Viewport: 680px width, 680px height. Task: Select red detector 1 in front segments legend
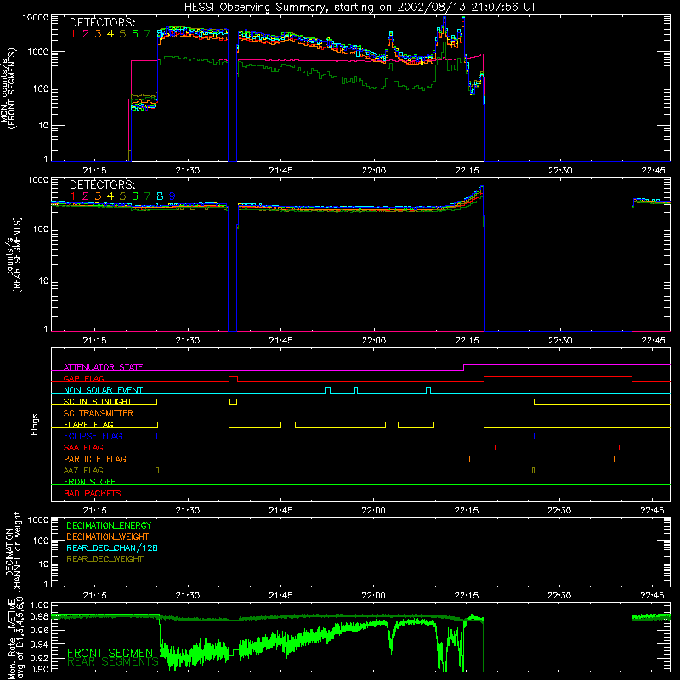point(73,34)
